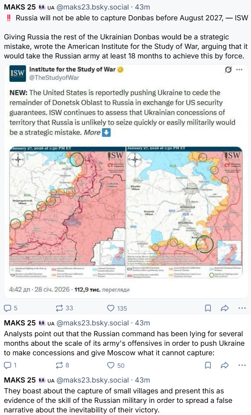Open the @maks23.bsky.social handle in top post
Screen dimensions: 251x415
(93, 7)
